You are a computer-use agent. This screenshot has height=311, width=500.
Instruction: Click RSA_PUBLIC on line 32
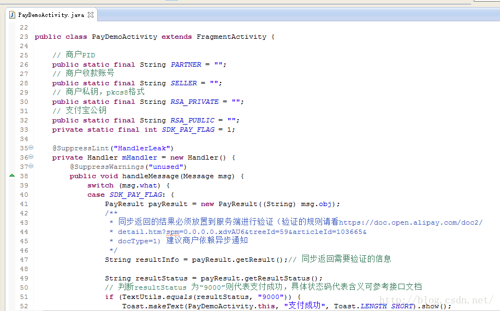193,120
